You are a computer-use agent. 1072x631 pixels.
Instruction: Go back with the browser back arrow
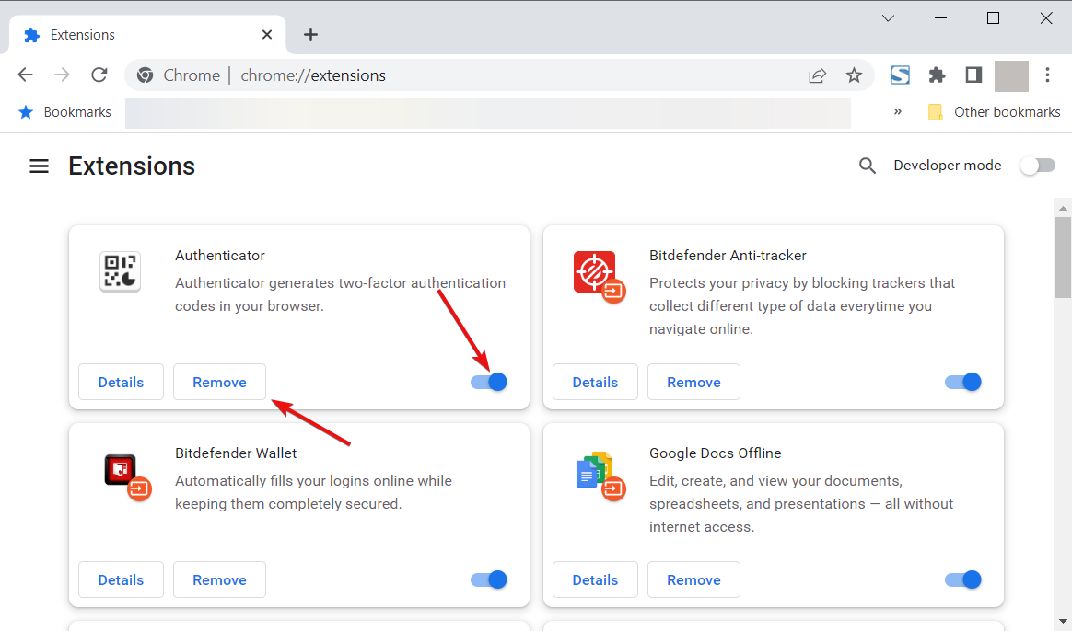(25, 75)
